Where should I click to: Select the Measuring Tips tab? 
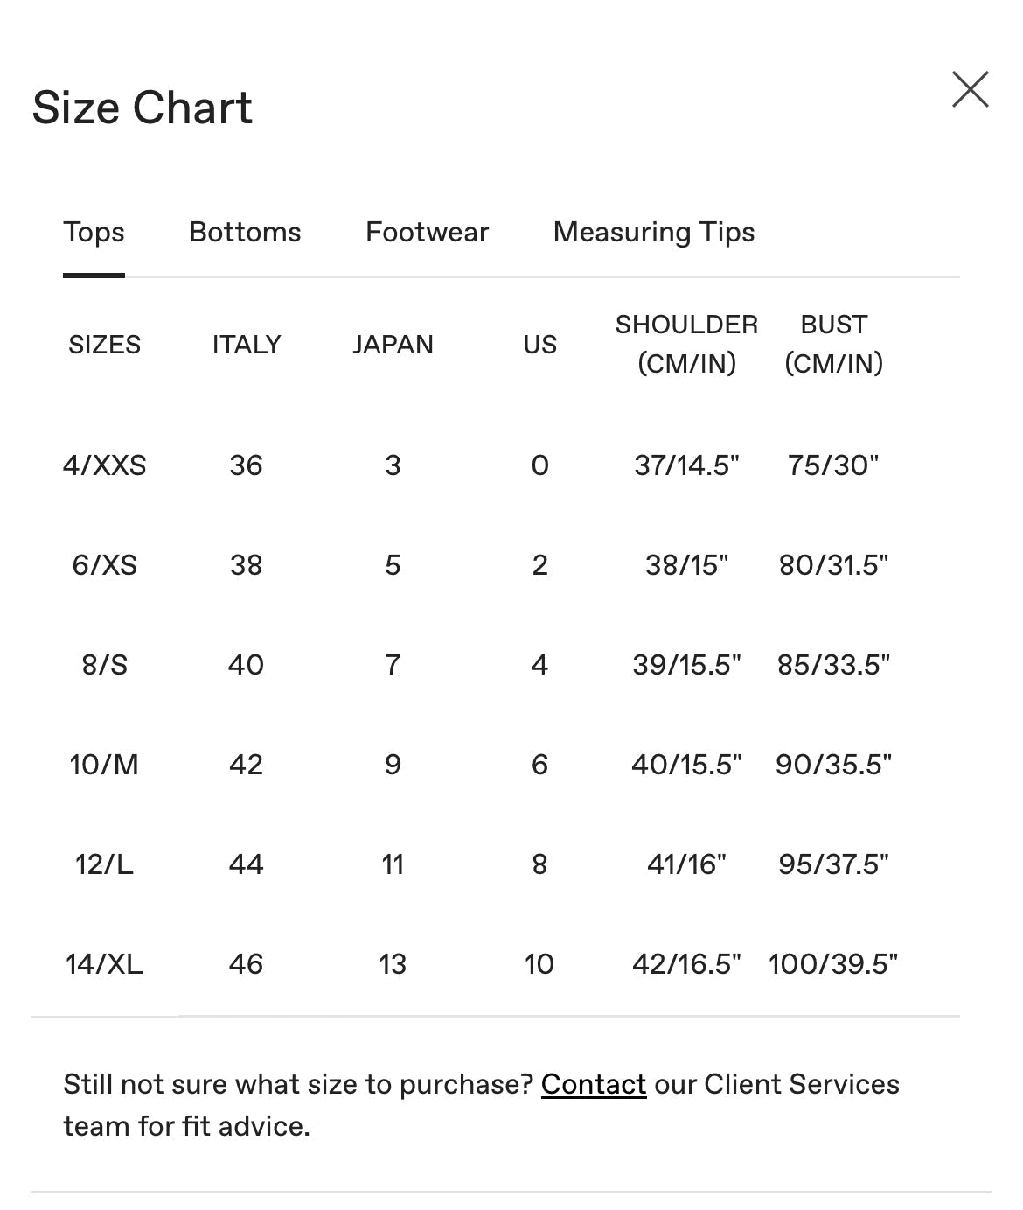[x=653, y=232]
